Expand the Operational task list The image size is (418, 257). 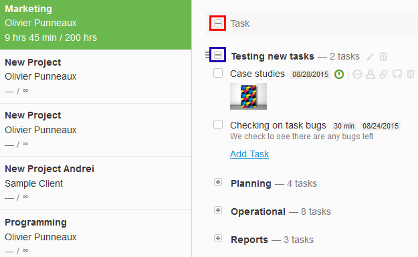(218, 210)
